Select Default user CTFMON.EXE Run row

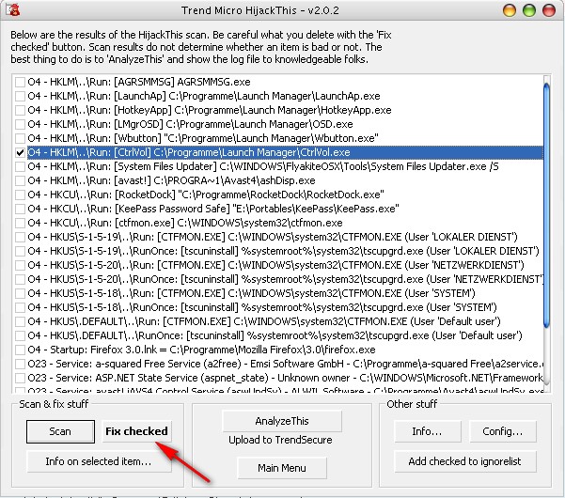tap(264, 321)
